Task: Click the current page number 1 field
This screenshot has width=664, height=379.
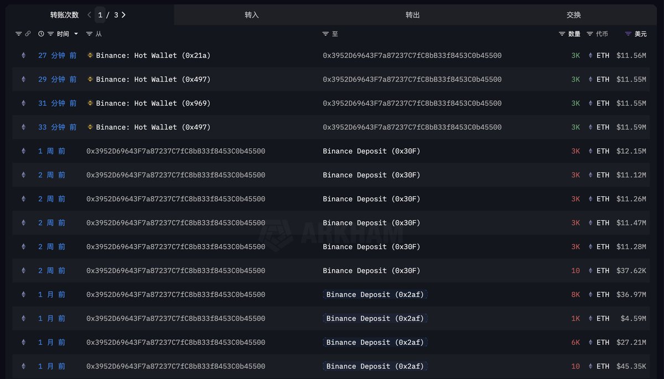Action: (100, 15)
